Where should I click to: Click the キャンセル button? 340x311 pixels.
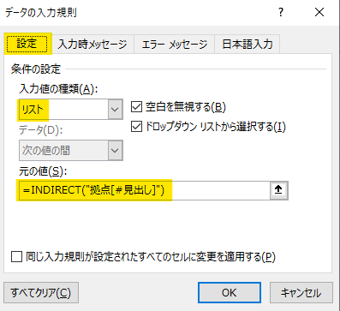coord(301,293)
